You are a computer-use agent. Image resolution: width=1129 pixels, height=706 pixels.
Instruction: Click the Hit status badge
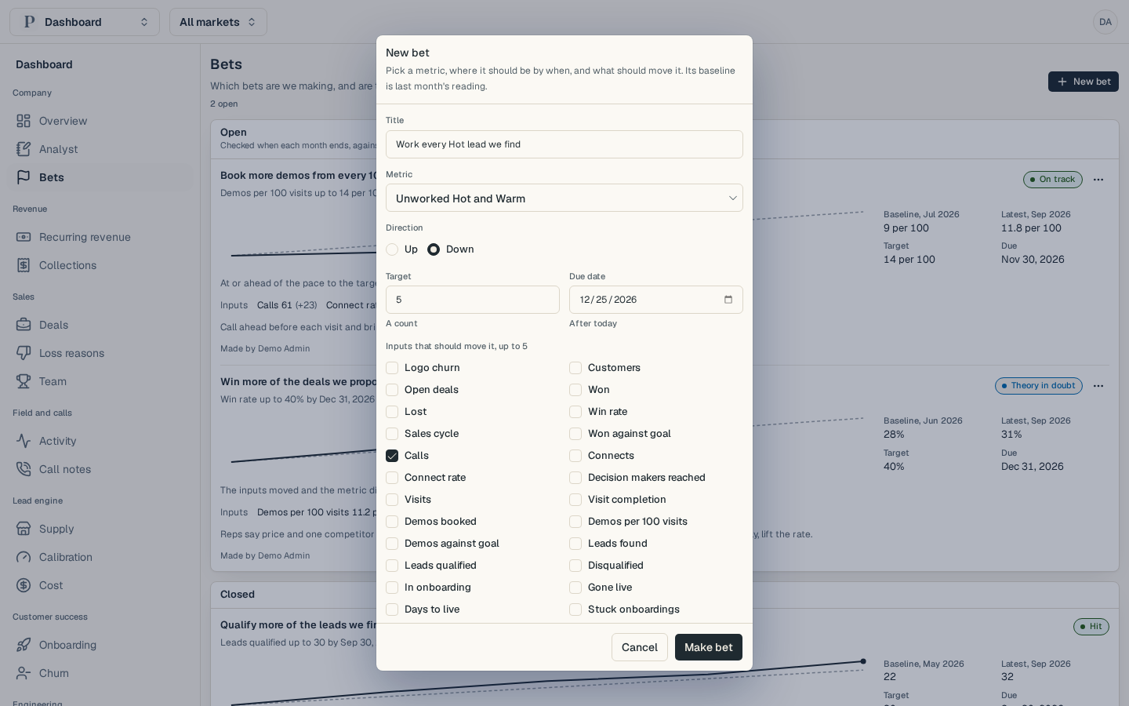(1091, 627)
